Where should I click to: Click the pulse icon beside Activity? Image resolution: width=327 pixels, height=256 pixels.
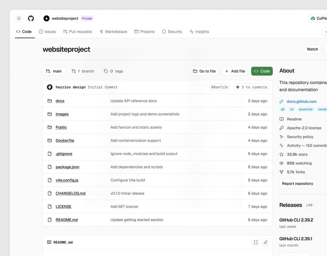(x=281, y=146)
